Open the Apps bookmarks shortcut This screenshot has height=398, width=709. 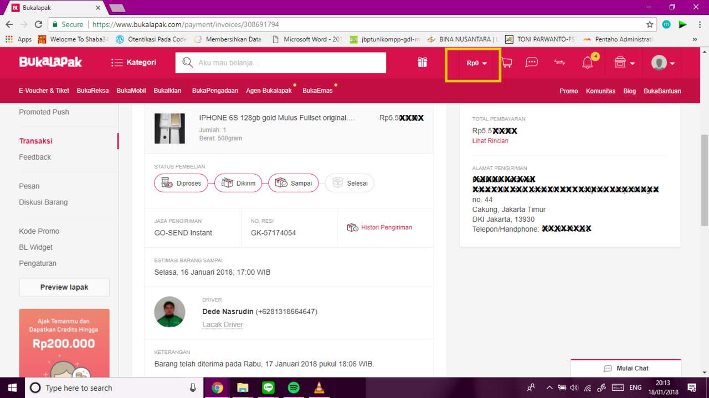(x=18, y=39)
